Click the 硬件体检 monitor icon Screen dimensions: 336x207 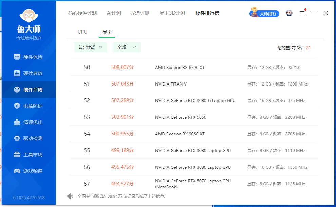[17, 57]
